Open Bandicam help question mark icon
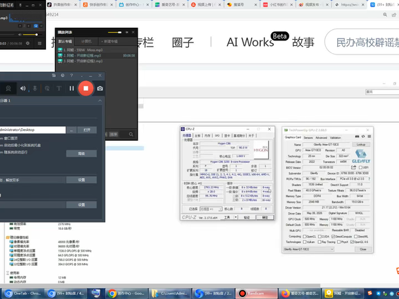 click(x=72, y=75)
